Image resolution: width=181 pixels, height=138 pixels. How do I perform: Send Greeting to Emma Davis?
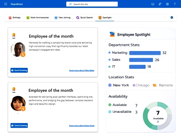pyautogui.click(x=19, y=125)
